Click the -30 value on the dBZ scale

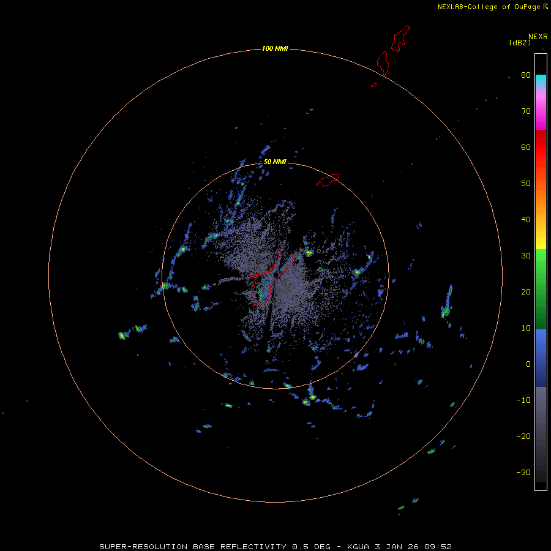click(x=523, y=472)
